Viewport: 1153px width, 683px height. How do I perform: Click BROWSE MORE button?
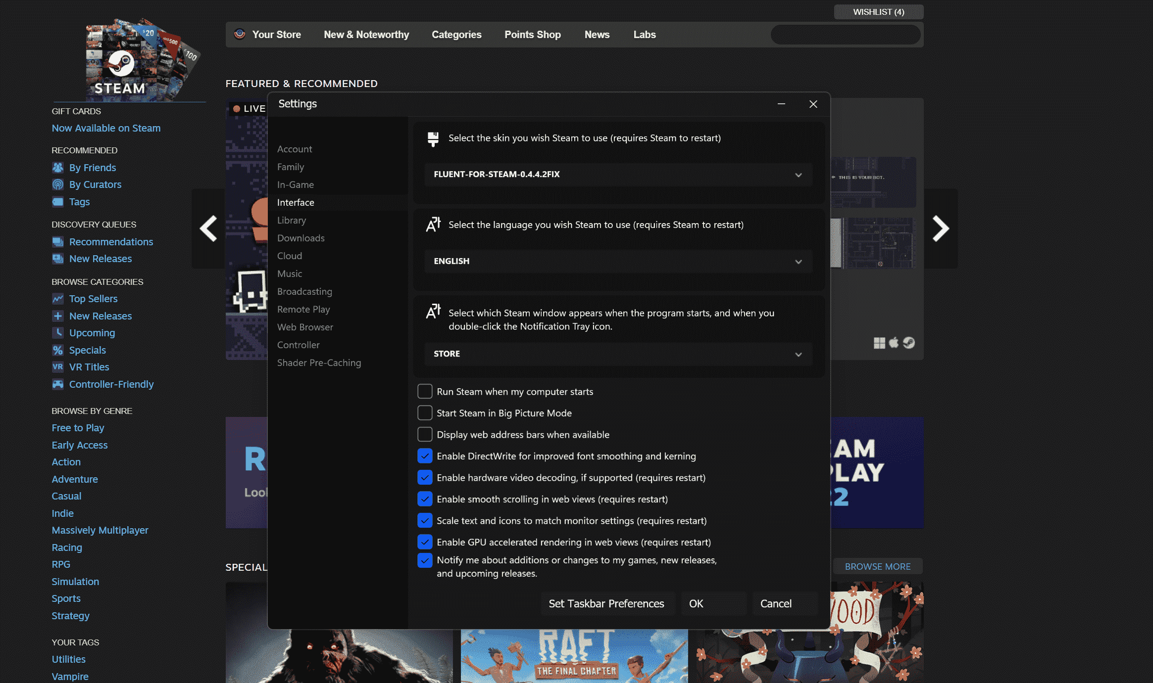point(878,566)
